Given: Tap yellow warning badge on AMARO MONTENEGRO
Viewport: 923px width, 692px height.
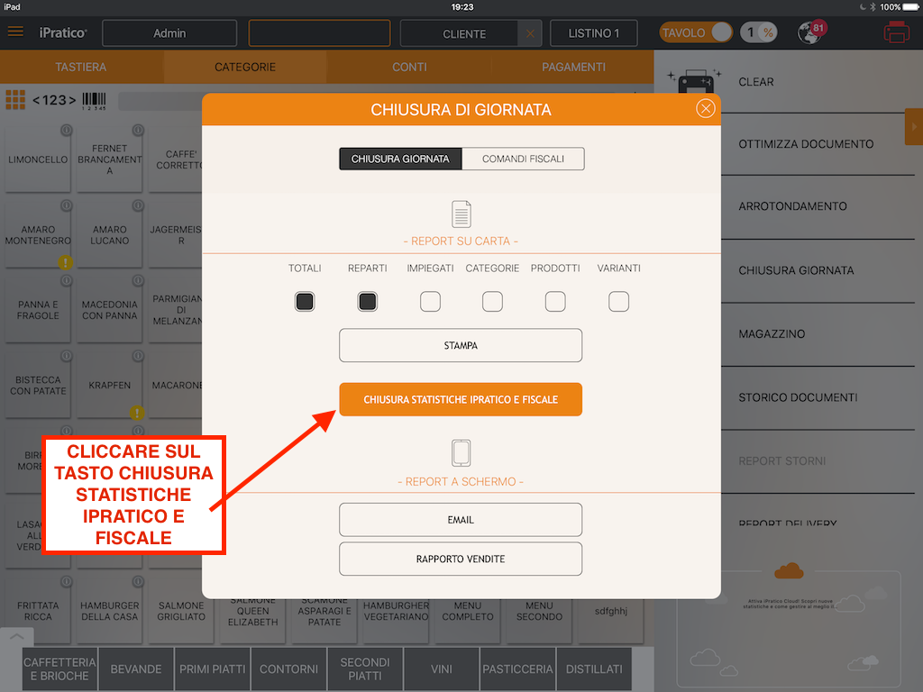Looking at the screenshot, I should (x=66, y=262).
